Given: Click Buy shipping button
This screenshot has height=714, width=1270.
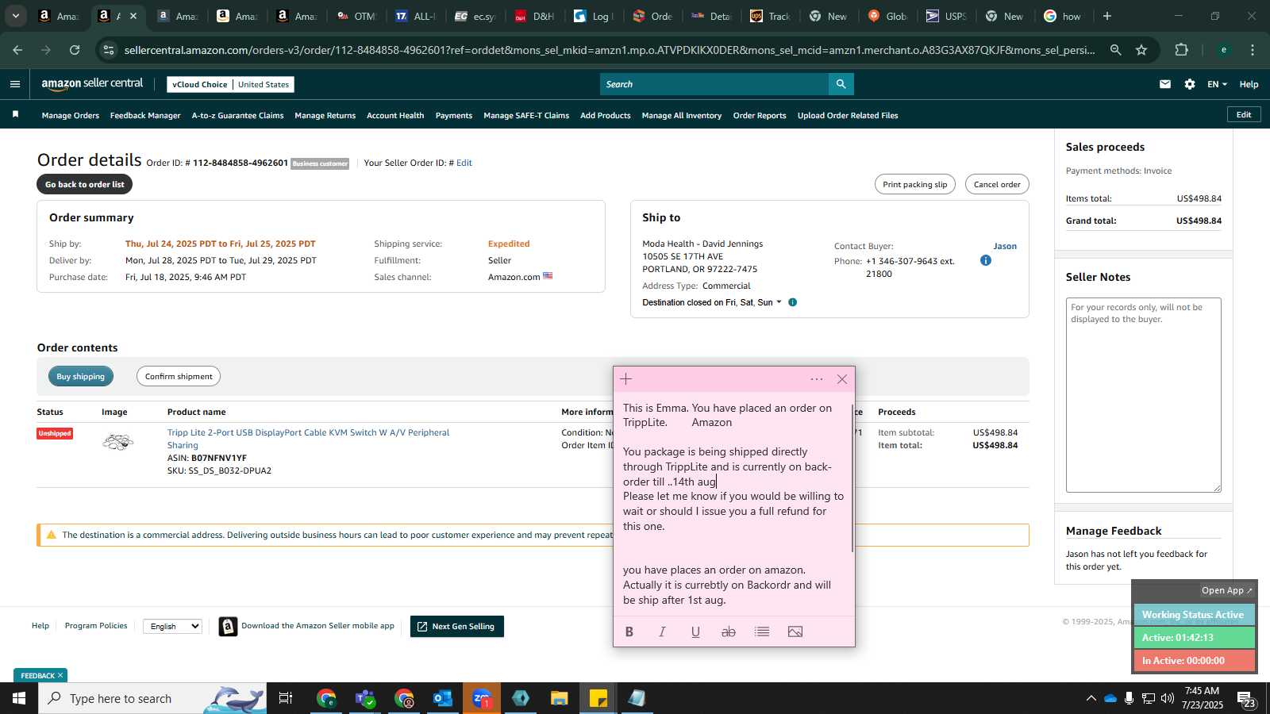Looking at the screenshot, I should coord(80,376).
